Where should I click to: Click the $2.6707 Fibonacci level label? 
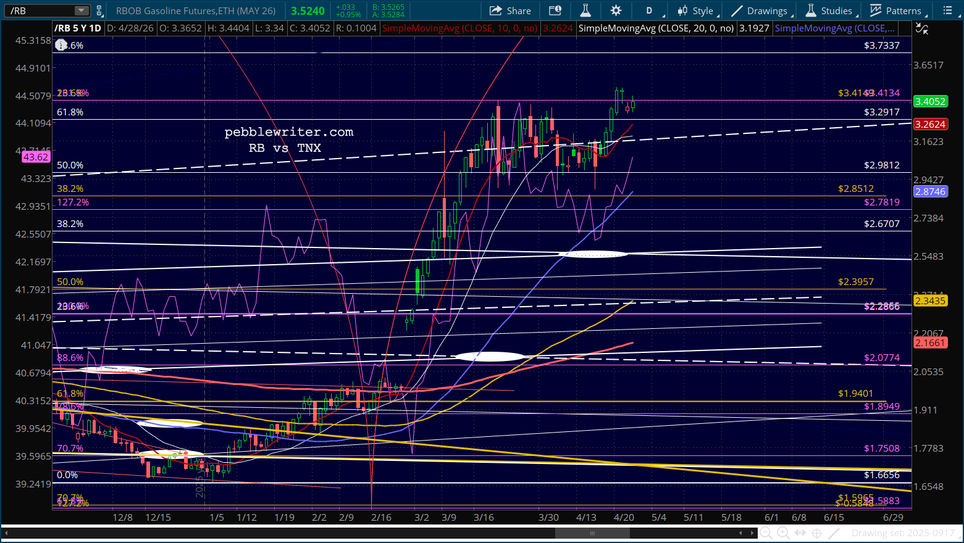click(x=882, y=223)
